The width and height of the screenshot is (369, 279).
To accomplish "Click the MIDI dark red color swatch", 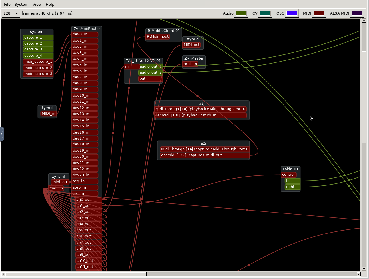I will click(319, 13).
